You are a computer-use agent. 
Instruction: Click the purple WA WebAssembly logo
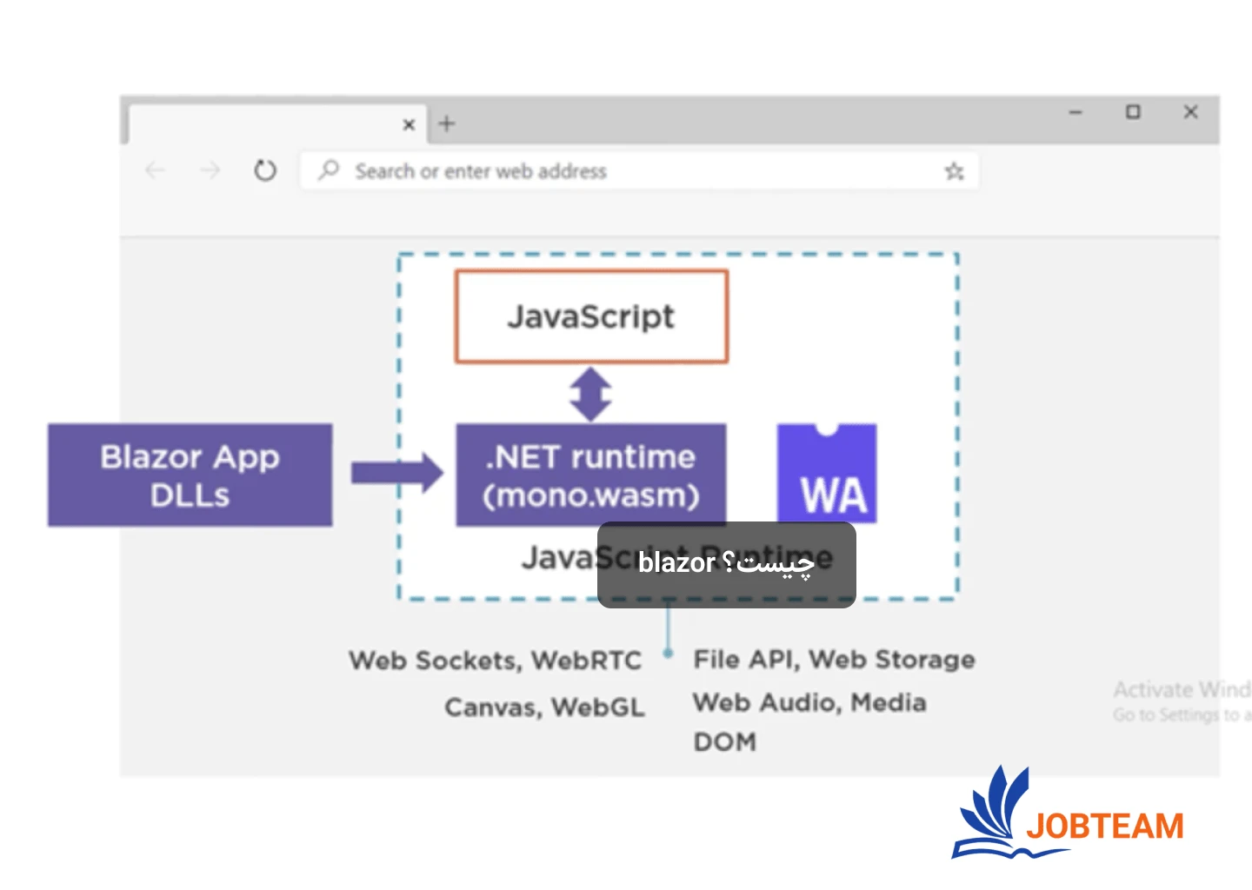pyautogui.click(x=826, y=474)
